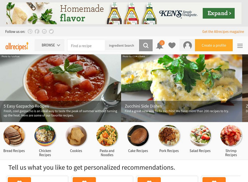Open Get the Allrecipes magazine link
This screenshot has height=182, width=248.
tap(223, 32)
